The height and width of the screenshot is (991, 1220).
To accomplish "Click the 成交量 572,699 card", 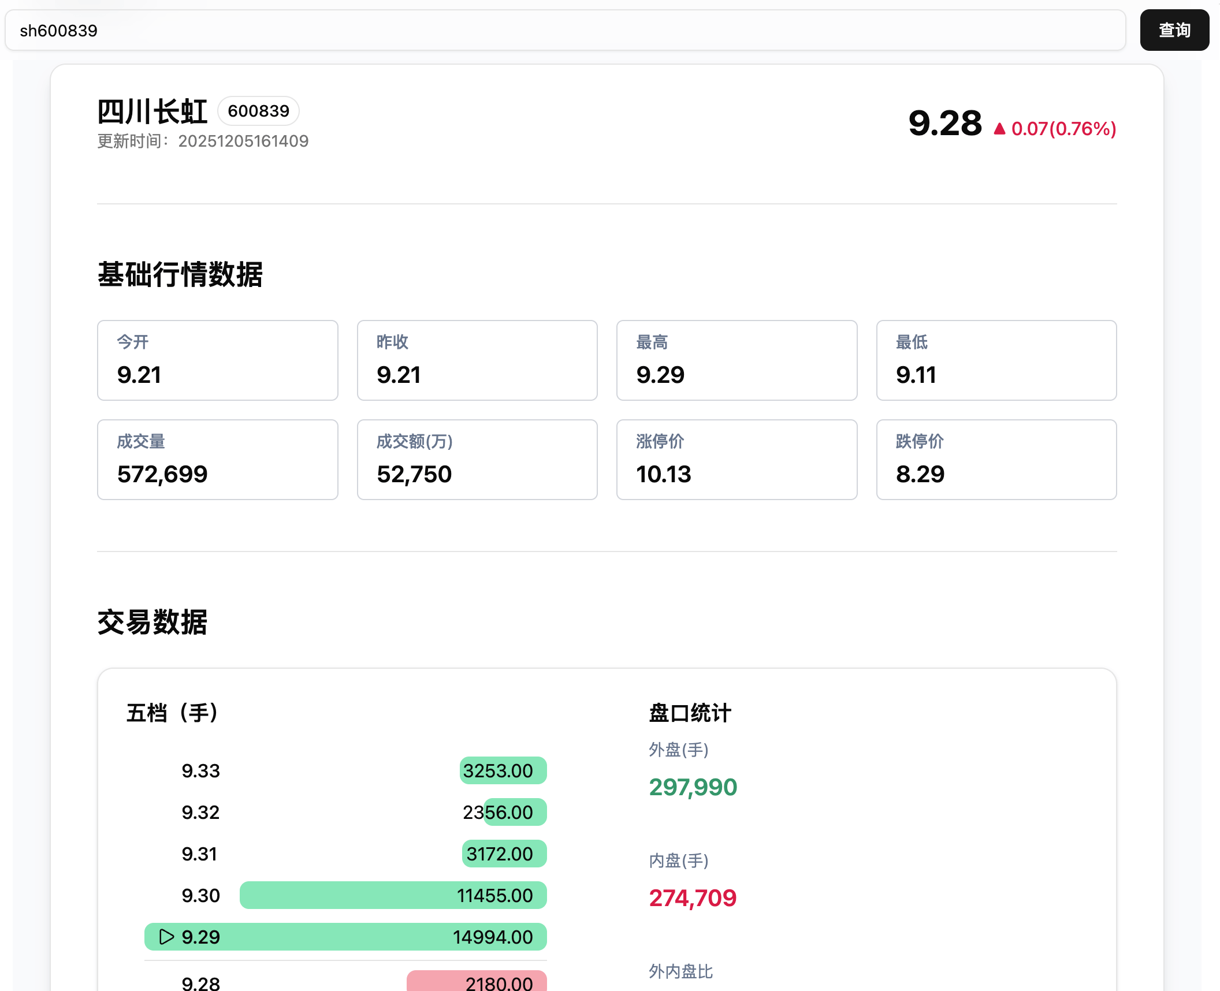I will 217,460.
